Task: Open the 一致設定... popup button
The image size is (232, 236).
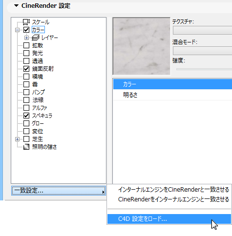Action: click(x=59, y=191)
